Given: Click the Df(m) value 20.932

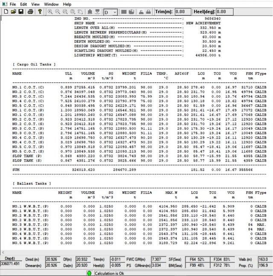Looking at the screenshot, I should click(x=83, y=259).
